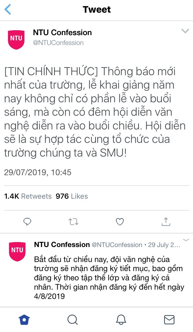Reply to the main tweet

click(x=27, y=222)
